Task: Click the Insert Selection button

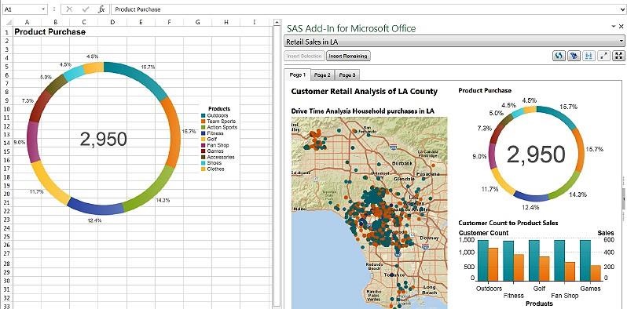Action: [304, 56]
